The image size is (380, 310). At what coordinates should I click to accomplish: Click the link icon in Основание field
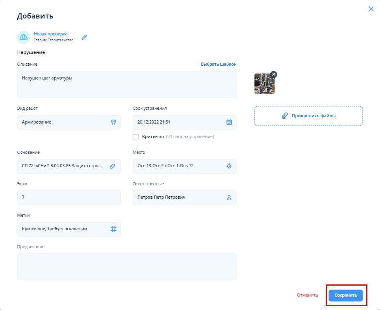coord(113,166)
